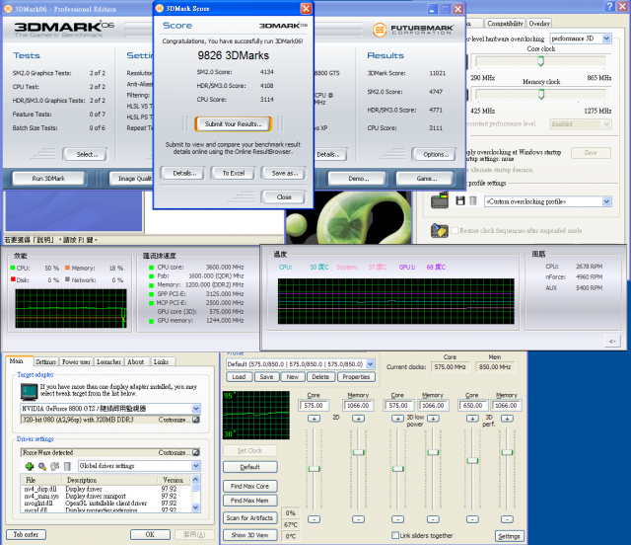
Task: Click the Load profile button
Action: coord(239,377)
